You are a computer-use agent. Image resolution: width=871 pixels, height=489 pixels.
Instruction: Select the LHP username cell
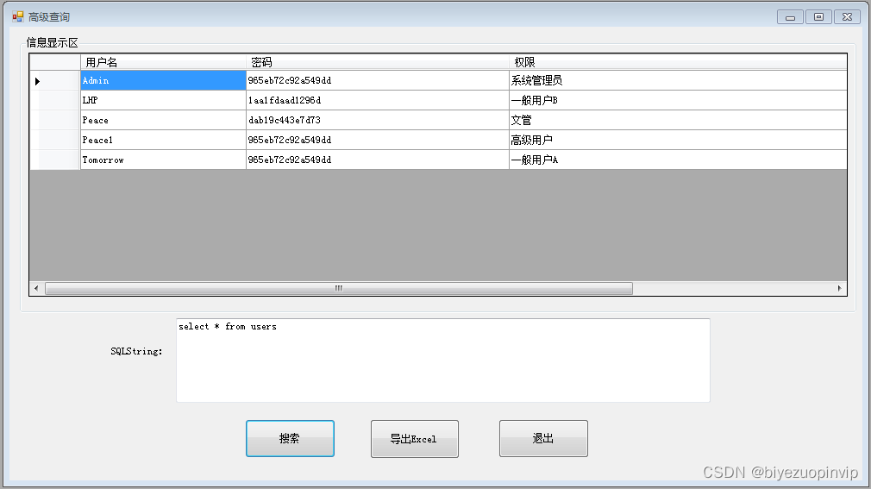pos(163,100)
